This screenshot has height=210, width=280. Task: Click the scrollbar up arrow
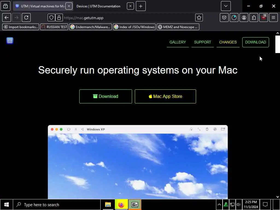pyautogui.click(x=278, y=33)
